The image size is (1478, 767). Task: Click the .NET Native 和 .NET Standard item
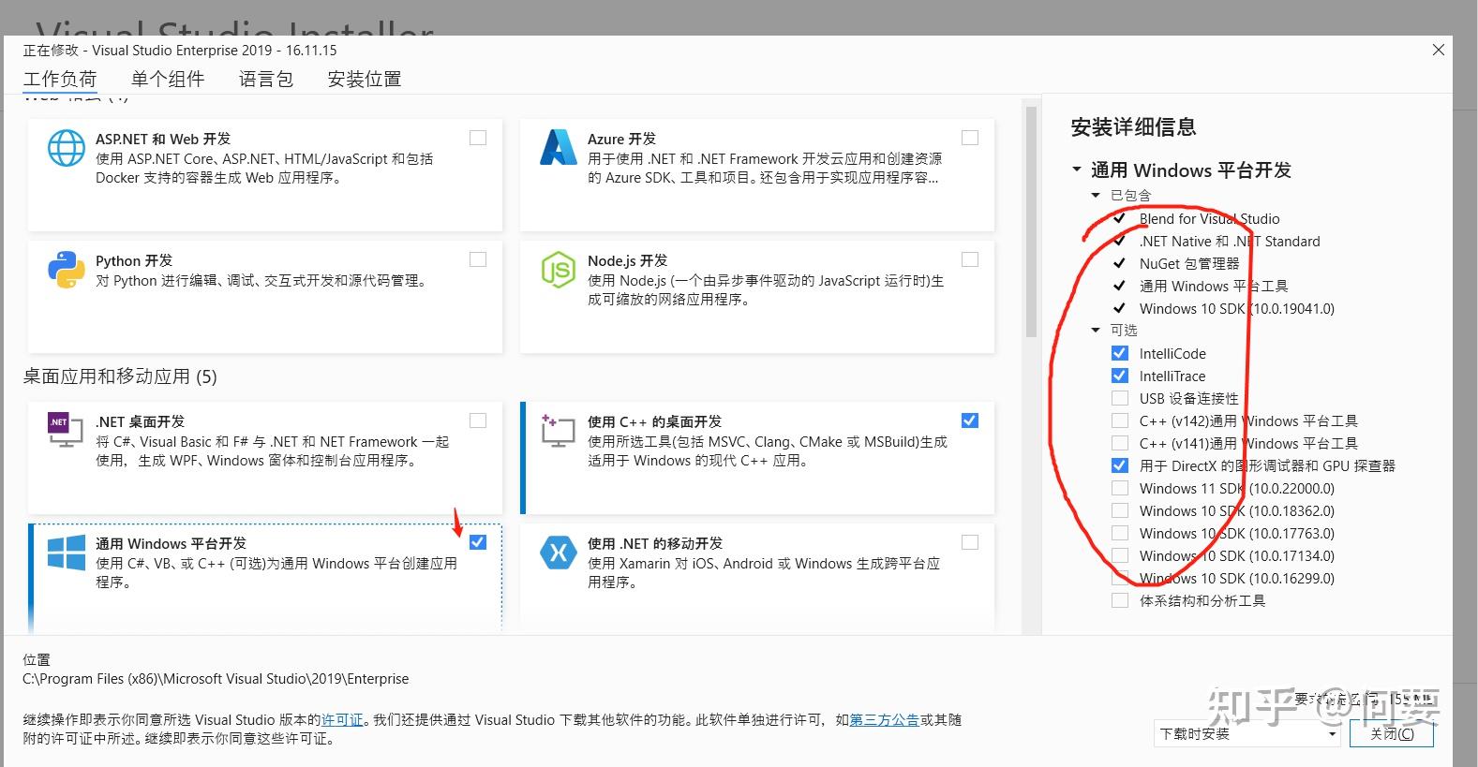[x=1230, y=241]
